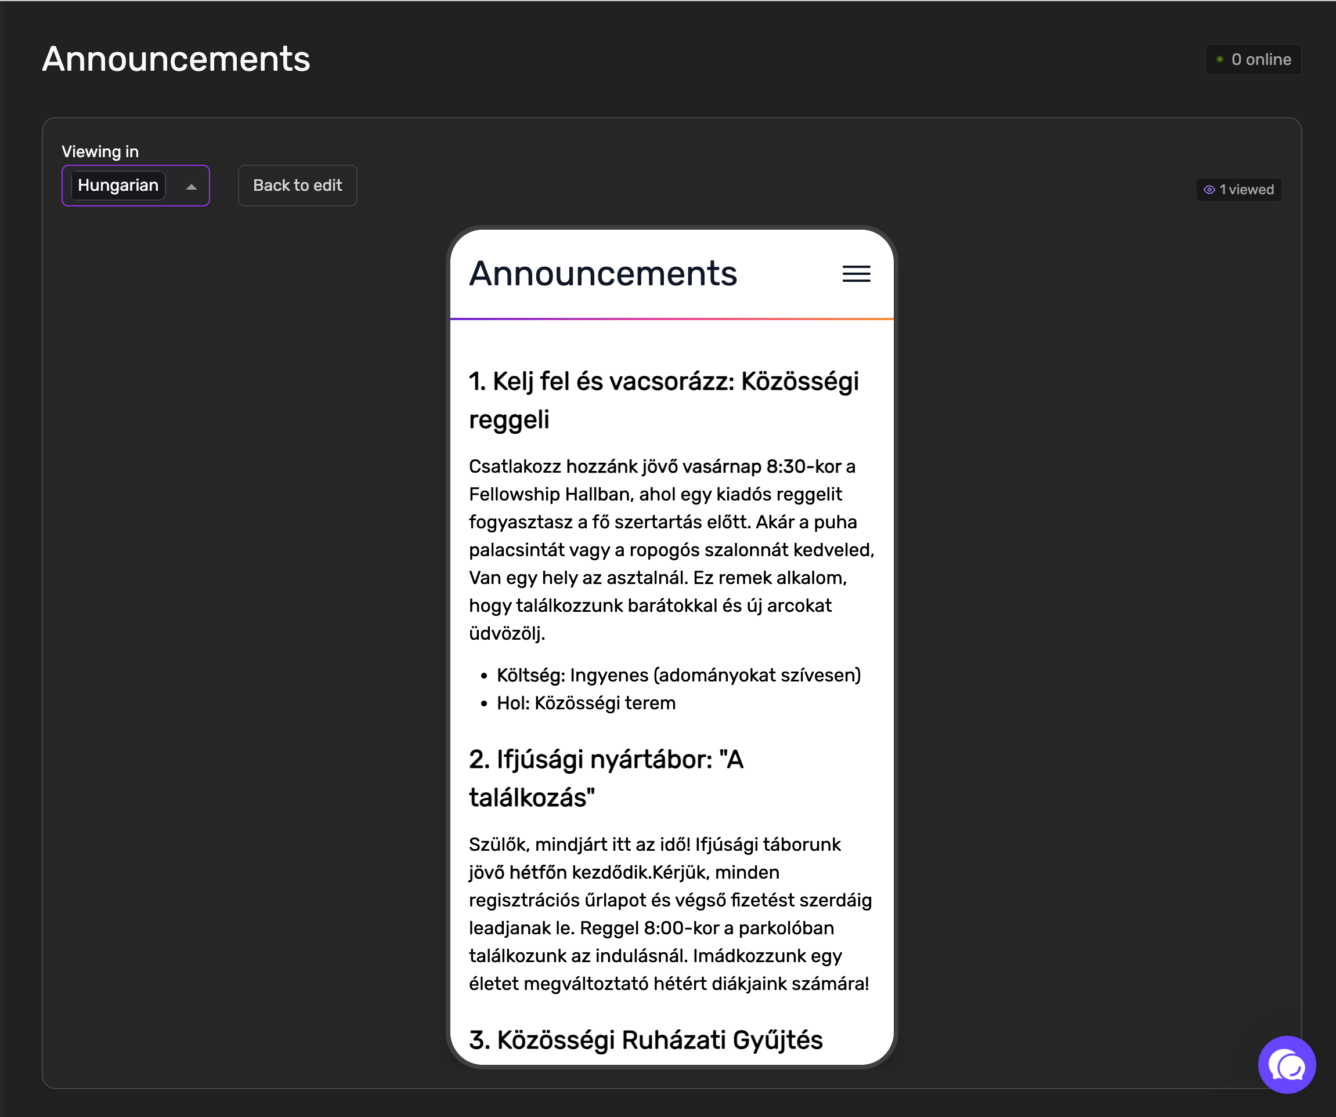Screen dimensions: 1336x1117
Task: Click the Költség: Ingyenes bullet item
Action: (x=678, y=675)
